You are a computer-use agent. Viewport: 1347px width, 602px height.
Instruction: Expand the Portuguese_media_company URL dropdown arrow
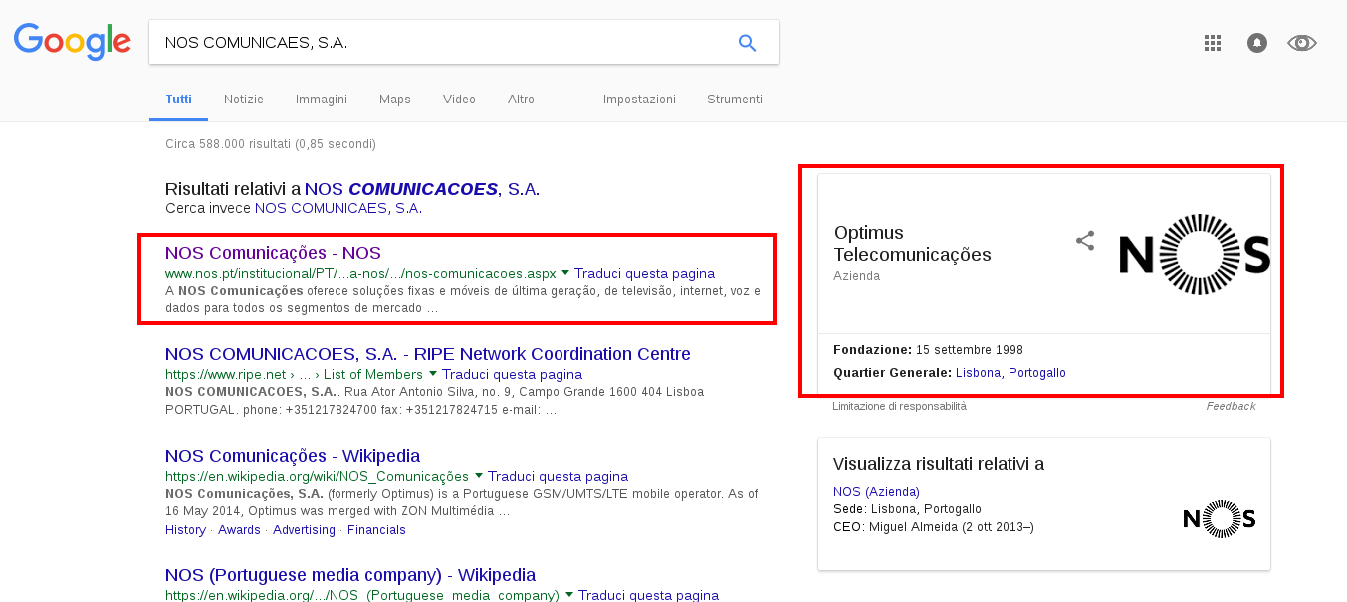[x=569, y=594]
